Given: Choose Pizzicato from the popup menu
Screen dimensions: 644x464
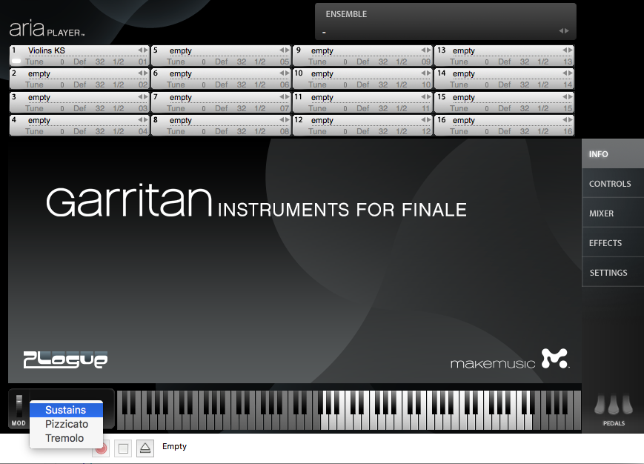Looking at the screenshot, I should point(66,424).
